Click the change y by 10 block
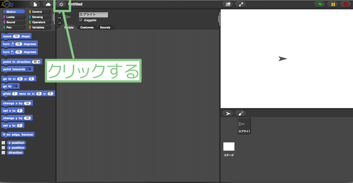Image resolution: width=353 pixels, height=183 pixels. point(17,118)
